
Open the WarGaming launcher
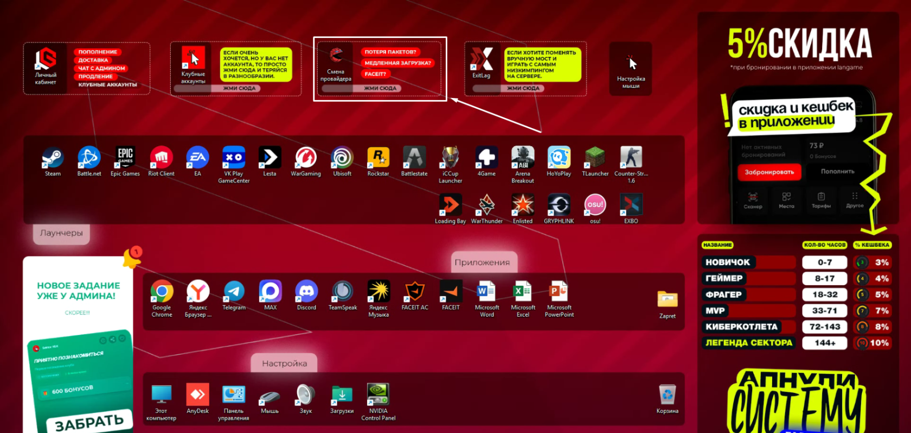coord(306,158)
